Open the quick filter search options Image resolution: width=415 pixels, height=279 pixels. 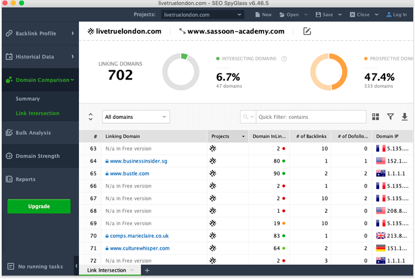(248, 117)
